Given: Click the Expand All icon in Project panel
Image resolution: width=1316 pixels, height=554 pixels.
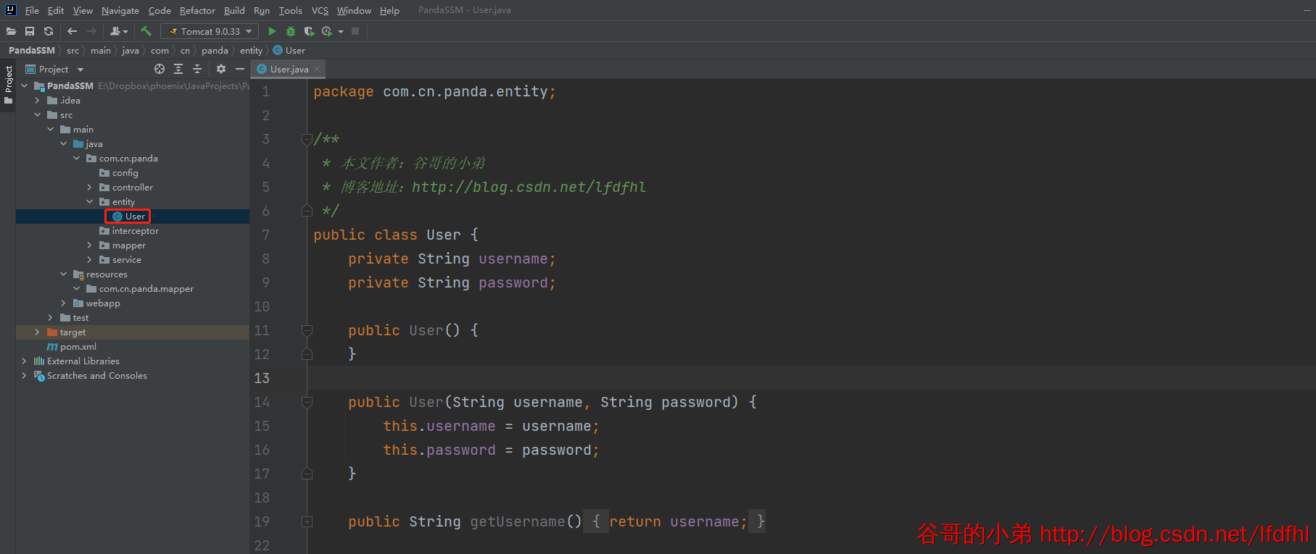Looking at the screenshot, I should (x=178, y=69).
